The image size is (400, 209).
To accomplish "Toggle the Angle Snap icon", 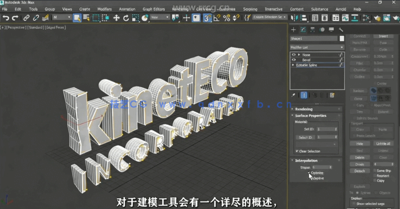I will click(217, 18).
